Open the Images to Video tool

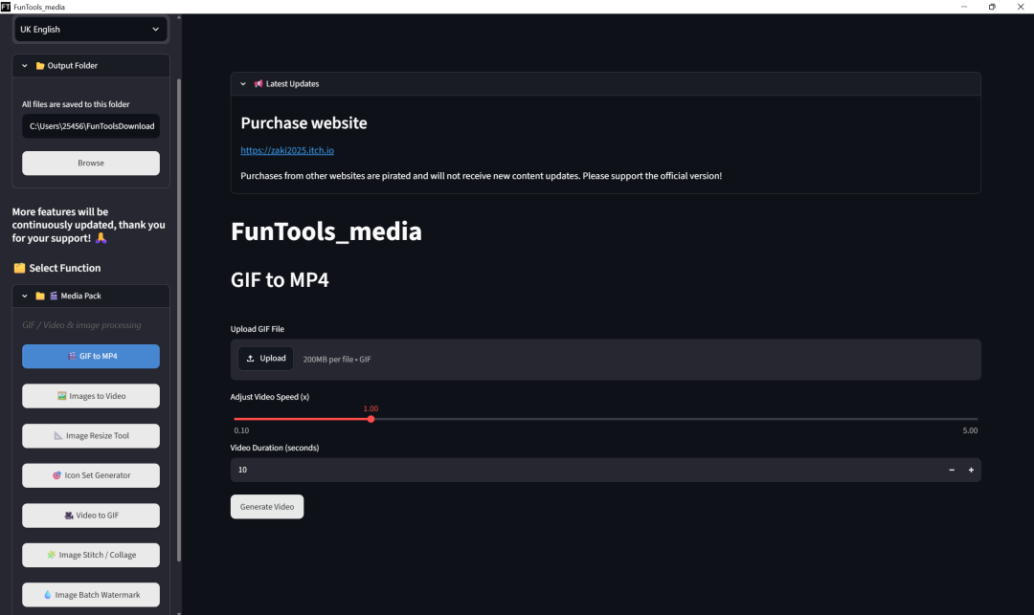[91, 396]
